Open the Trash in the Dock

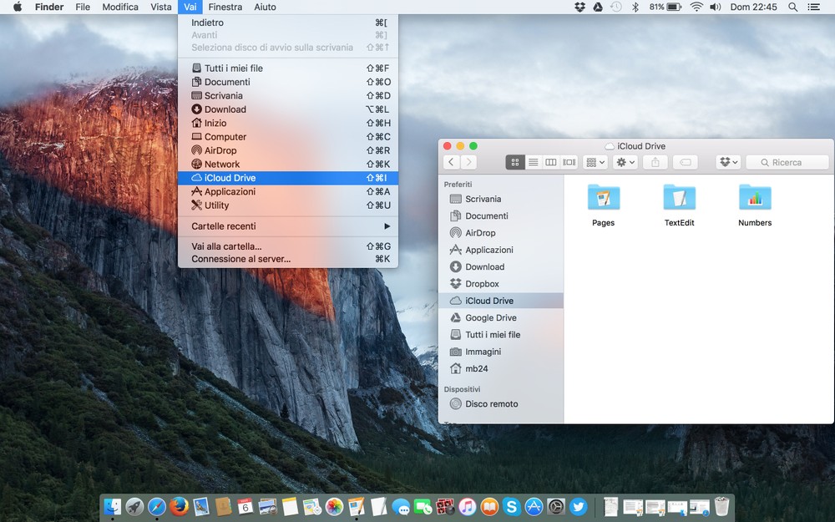tap(721, 506)
